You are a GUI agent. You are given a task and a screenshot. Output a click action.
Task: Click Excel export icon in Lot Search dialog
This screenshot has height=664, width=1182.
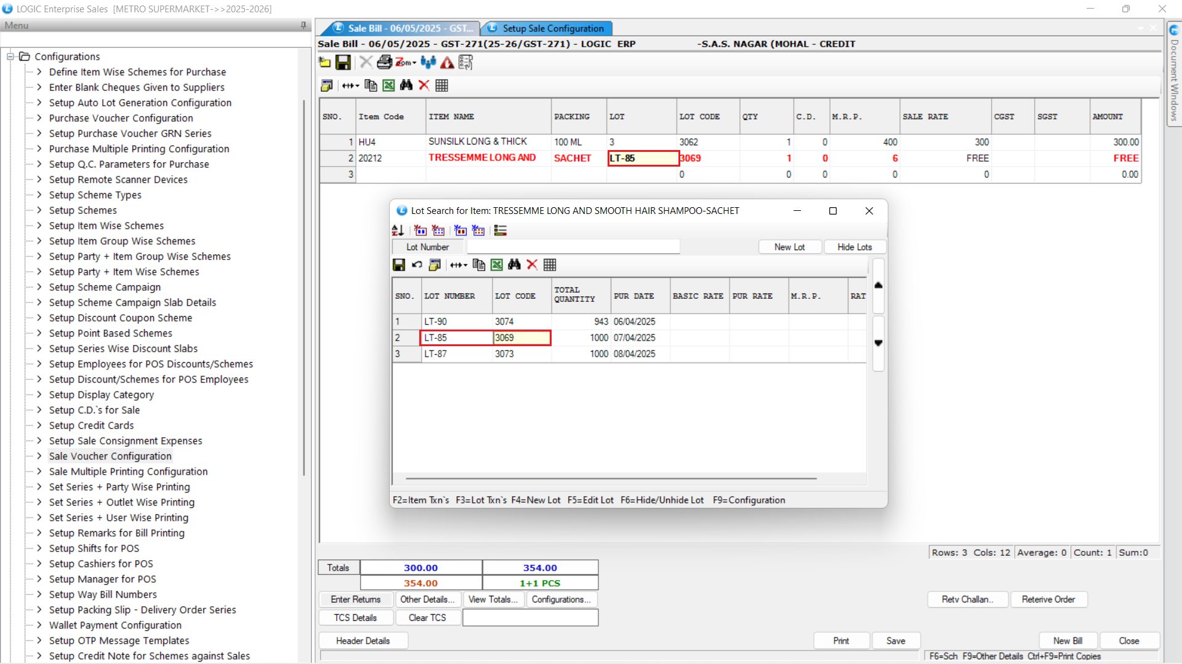click(497, 265)
